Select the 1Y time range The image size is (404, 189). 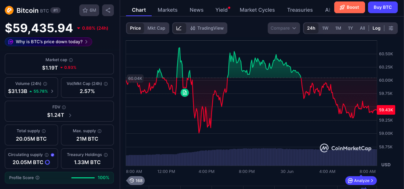pos(350,28)
